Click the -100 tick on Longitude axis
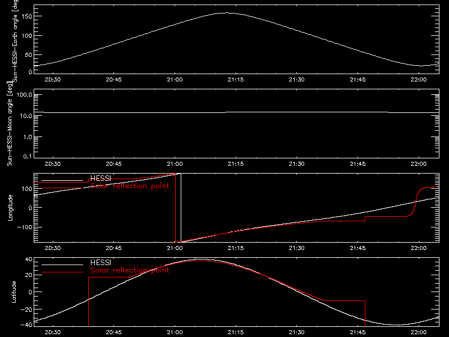 coord(25,227)
